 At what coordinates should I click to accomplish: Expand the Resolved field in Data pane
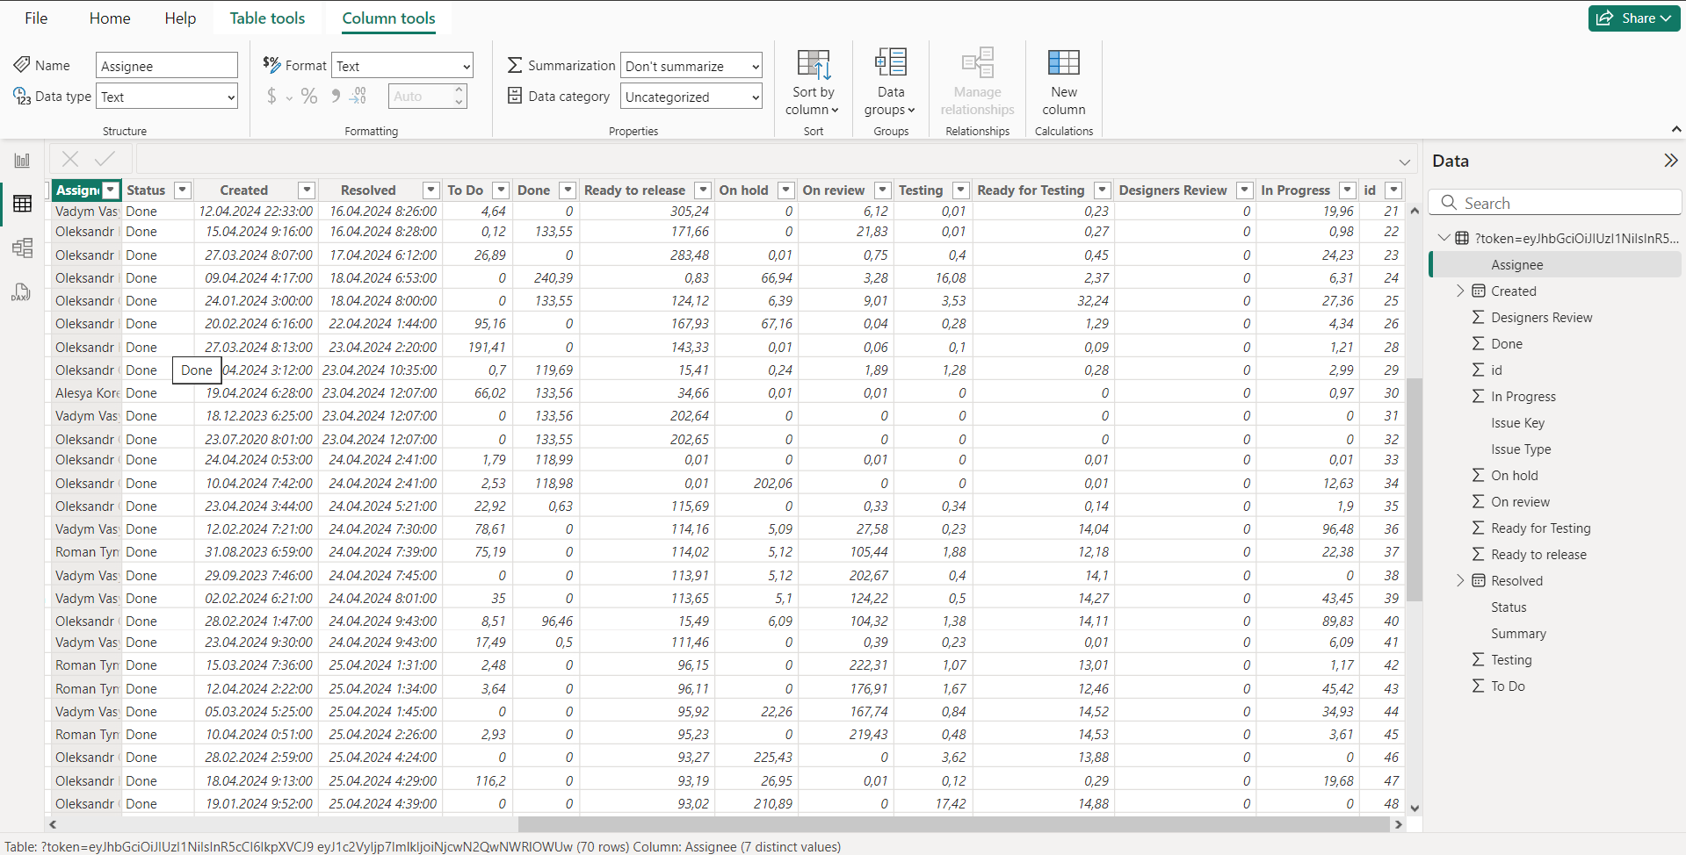tap(1460, 581)
